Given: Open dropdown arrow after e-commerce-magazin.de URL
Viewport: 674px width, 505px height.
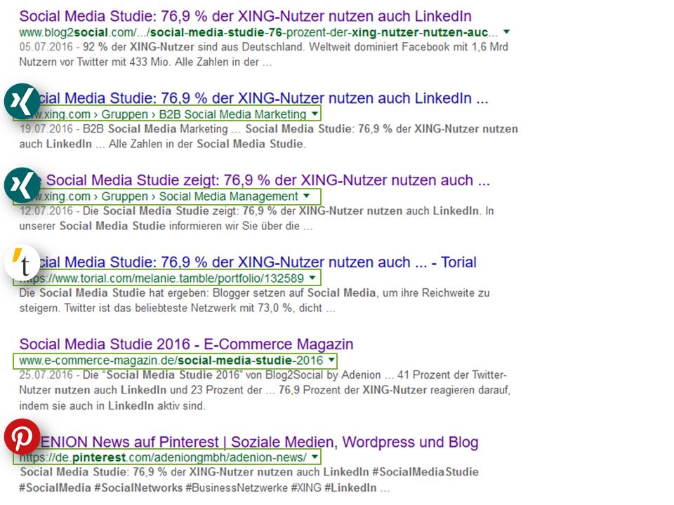Looking at the screenshot, I should [331, 360].
